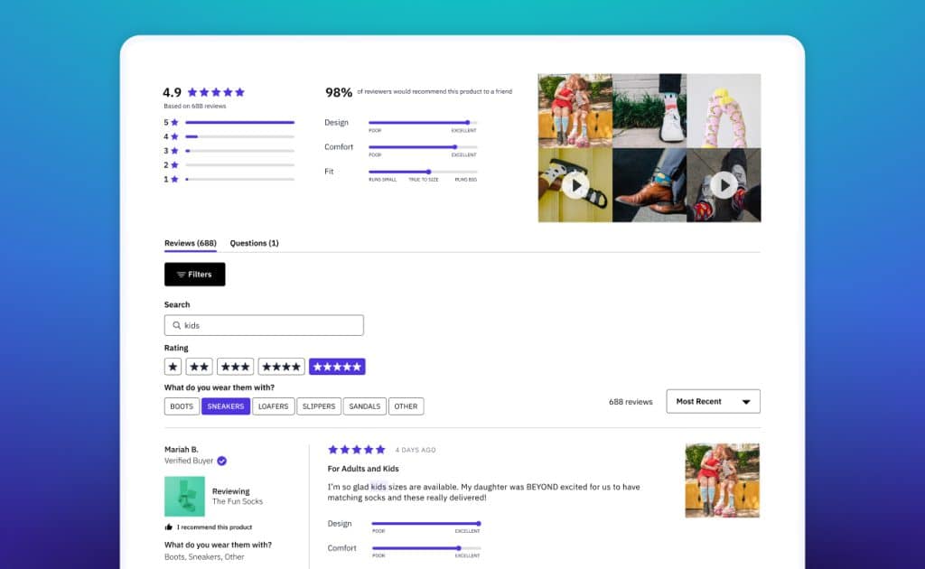
Task: Click "Based on 688 reviews" text
Action: (x=195, y=107)
